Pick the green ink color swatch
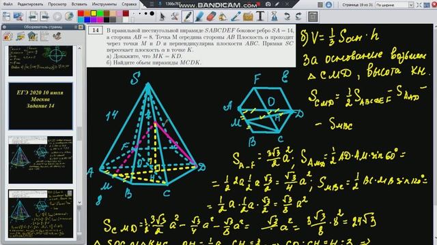The width and height of the screenshot is (437, 245). 100,14
